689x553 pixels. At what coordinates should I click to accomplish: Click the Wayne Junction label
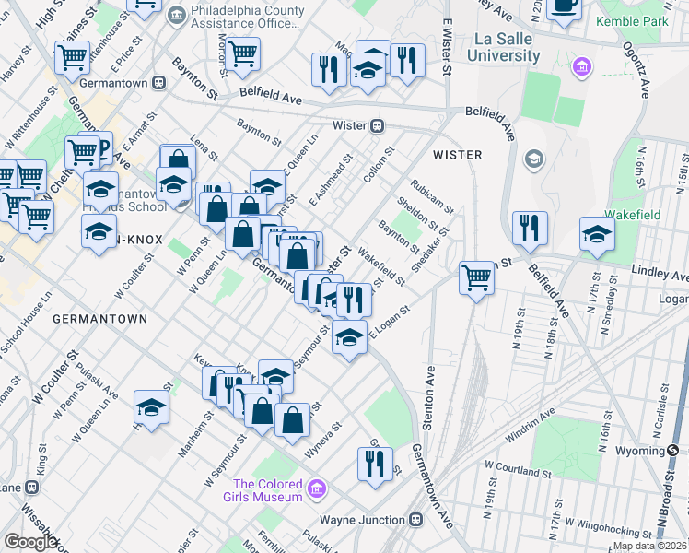click(x=362, y=520)
